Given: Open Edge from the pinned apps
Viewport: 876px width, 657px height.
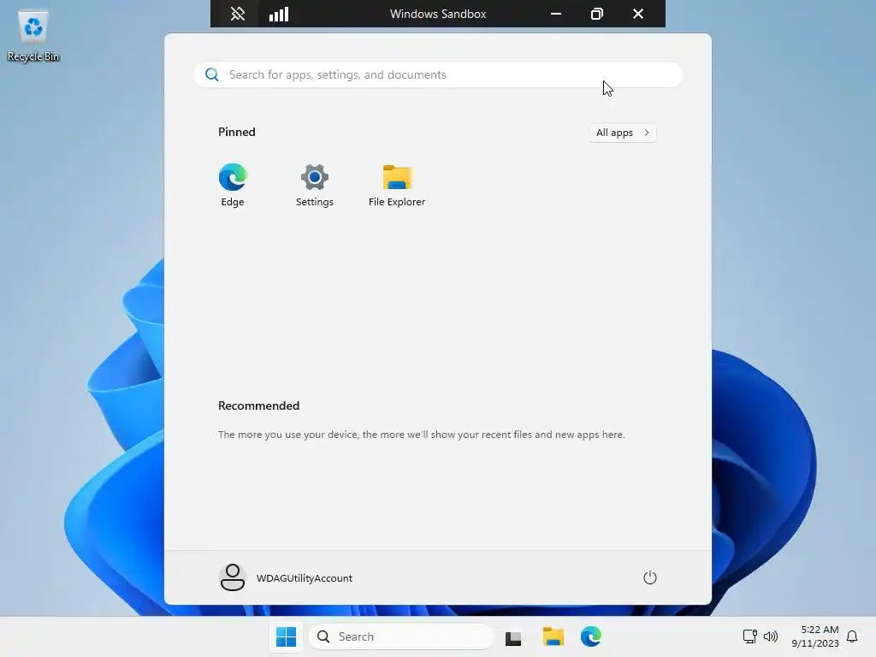Looking at the screenshot, I should 233,186.
